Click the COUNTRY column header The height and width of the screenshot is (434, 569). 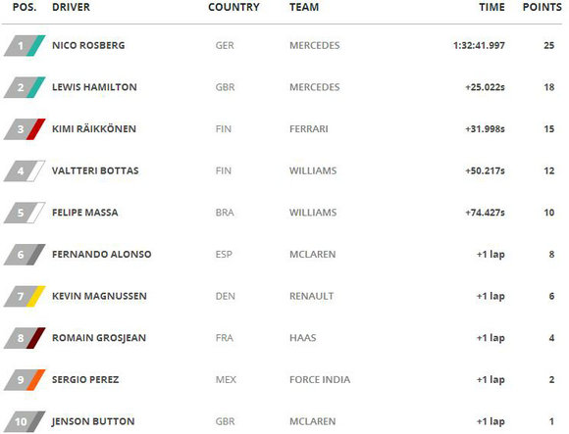pos(233,7)
